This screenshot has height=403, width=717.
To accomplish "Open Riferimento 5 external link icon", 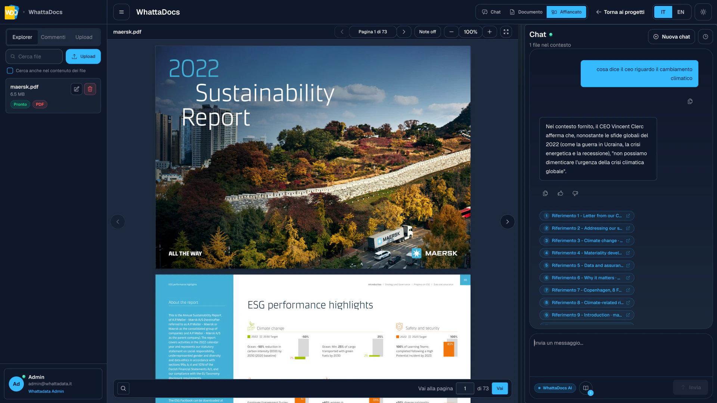I will tap(628, 266).
